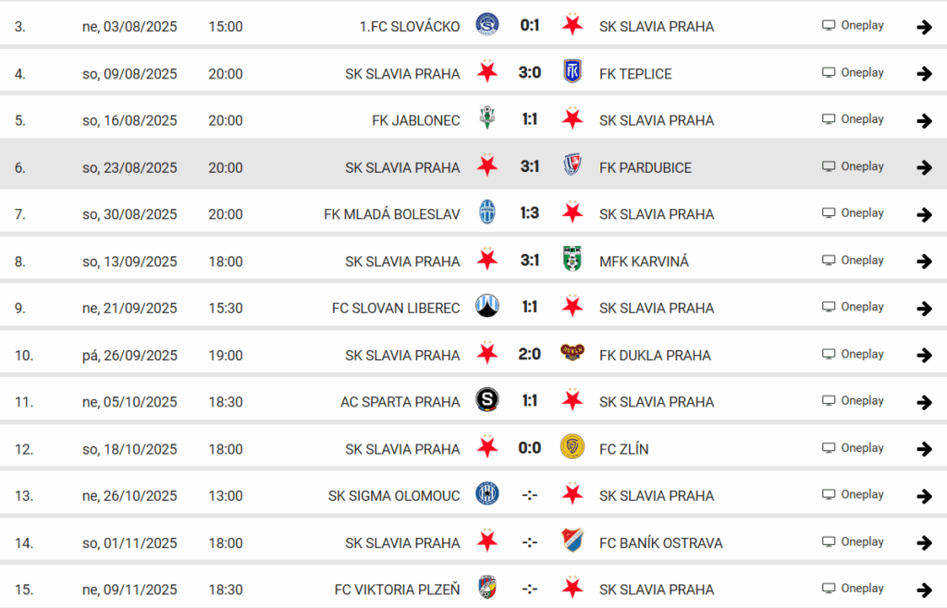Click the FC Baník Ostrava team name
Viewport: 947px width, 608px height.
(x=660, y=543)
